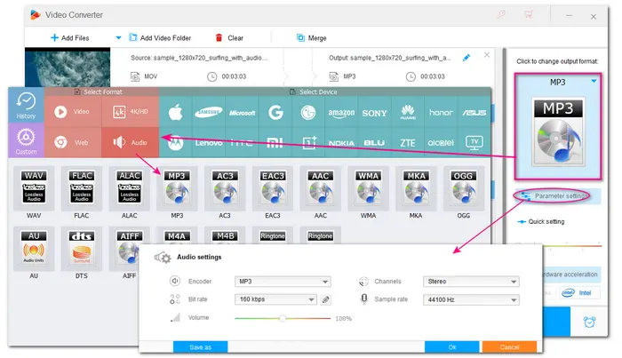The width and height of the screenshot is (622, 358).
Task: Click the pencil edit icon beside output name
Action: click(x=467, y=58)
